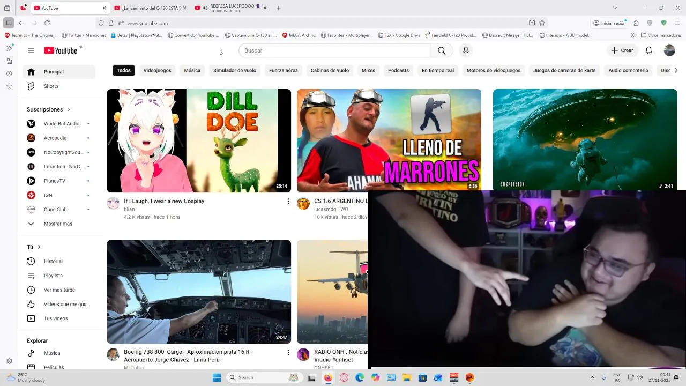Open the Dill Doe video thumbnail
The image size is (686, 386).
point(199,140)
